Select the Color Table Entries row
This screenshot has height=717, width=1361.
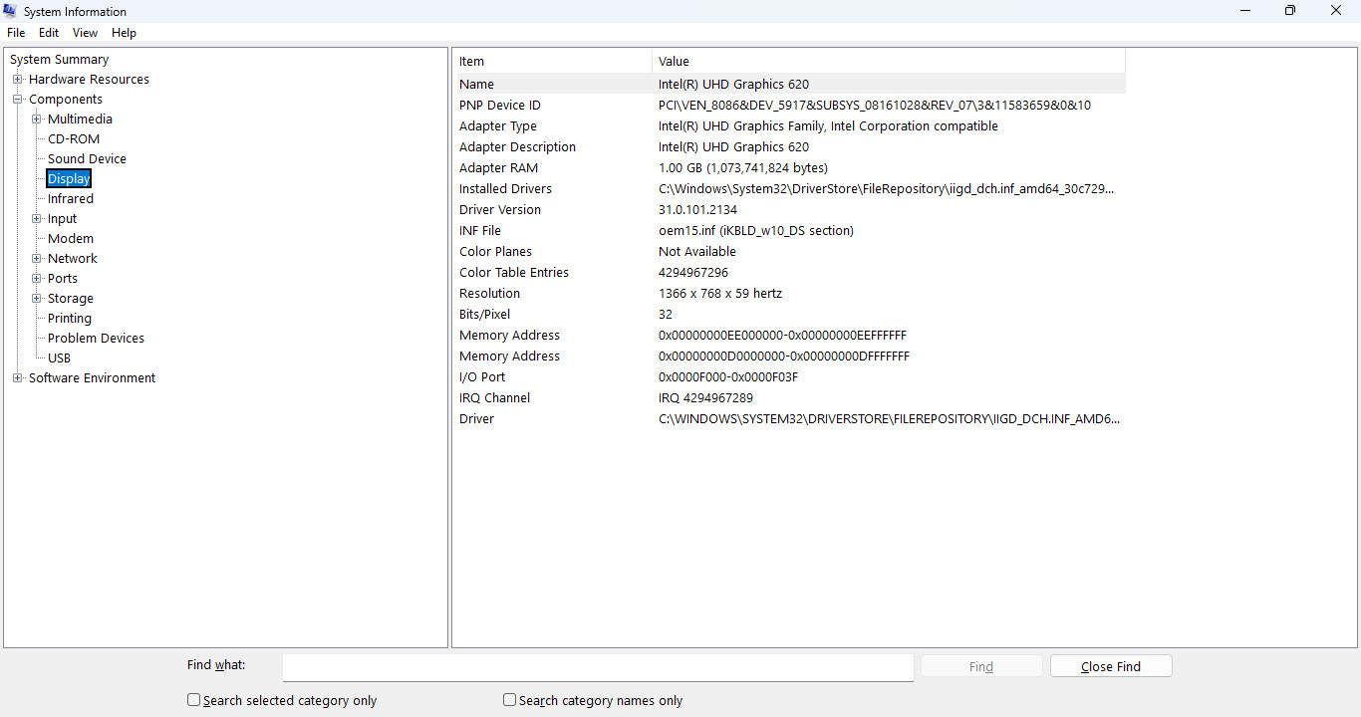tap(790, 273)
